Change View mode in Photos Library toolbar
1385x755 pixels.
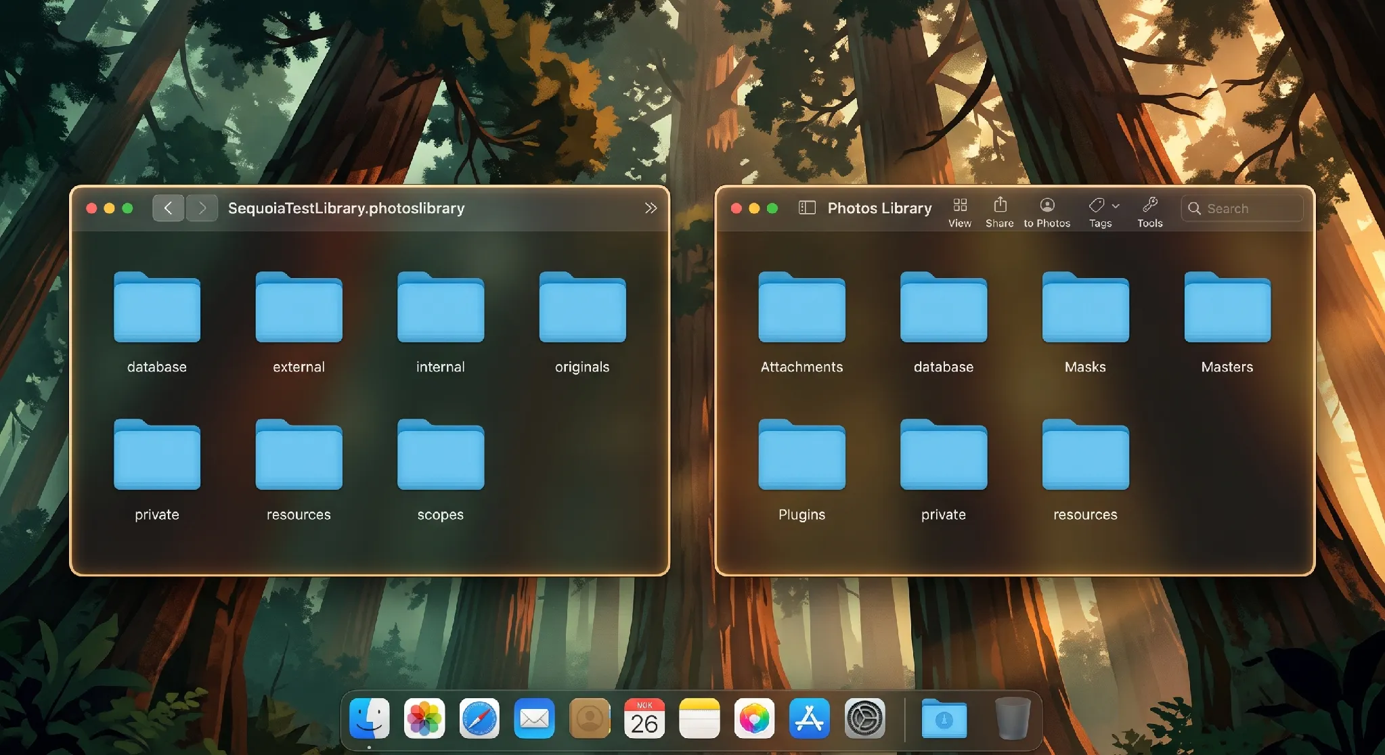pos(960,212)
